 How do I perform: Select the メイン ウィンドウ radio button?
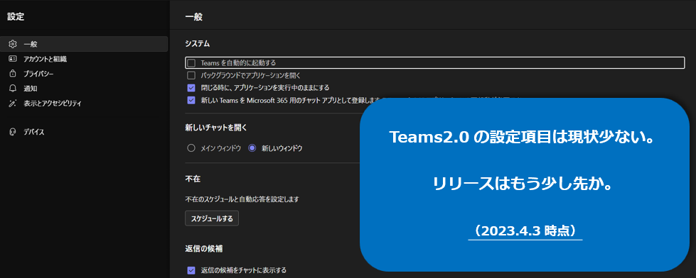click(191, 148)
